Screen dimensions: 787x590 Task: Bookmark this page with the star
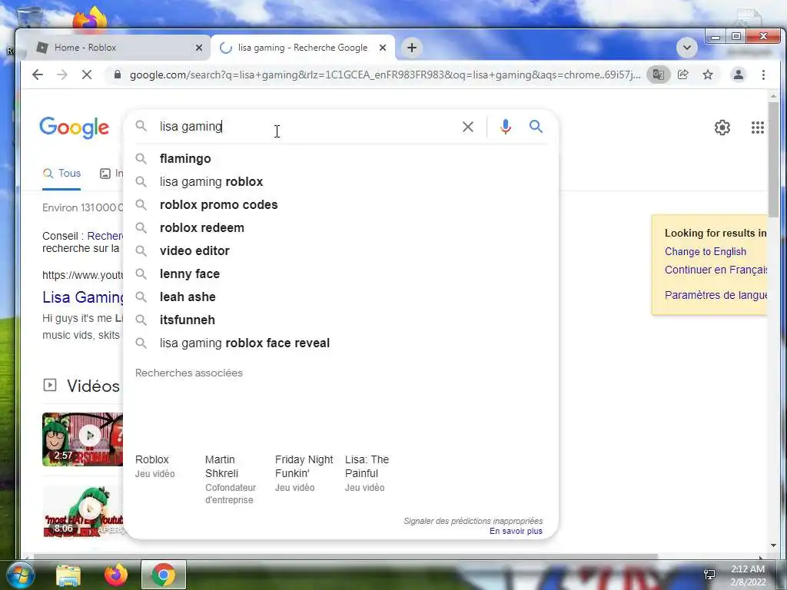[x=708, y=75]
